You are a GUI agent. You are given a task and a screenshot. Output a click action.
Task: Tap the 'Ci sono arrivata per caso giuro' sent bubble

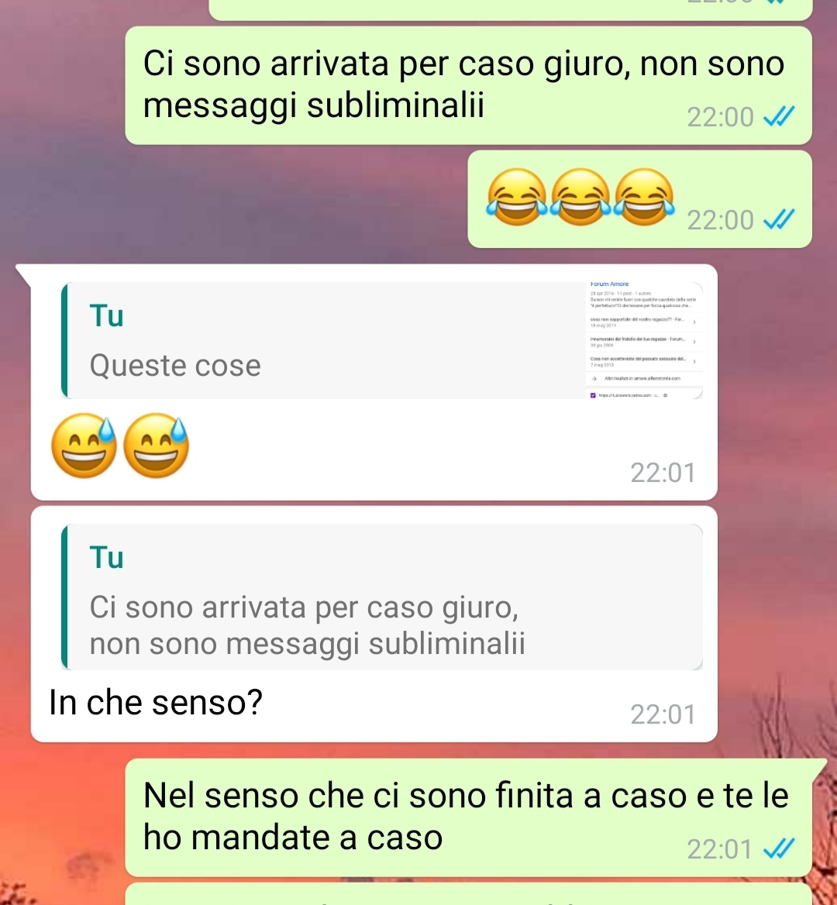coord(469,85)
